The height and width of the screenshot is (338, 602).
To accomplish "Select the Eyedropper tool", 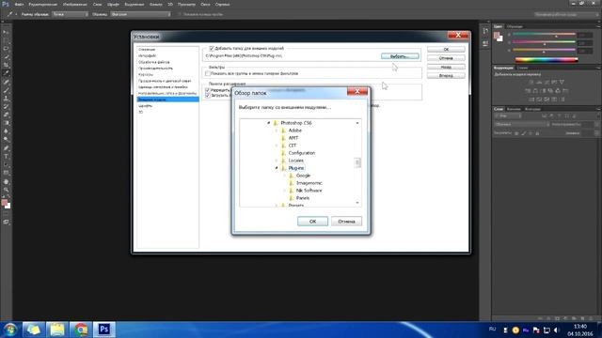I will 6,73.
